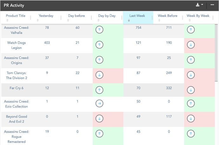Image resolution: width=219 pixels, height=145 pixels.
Task: Open the three-dot more options menu
Action: pos(212,5)
